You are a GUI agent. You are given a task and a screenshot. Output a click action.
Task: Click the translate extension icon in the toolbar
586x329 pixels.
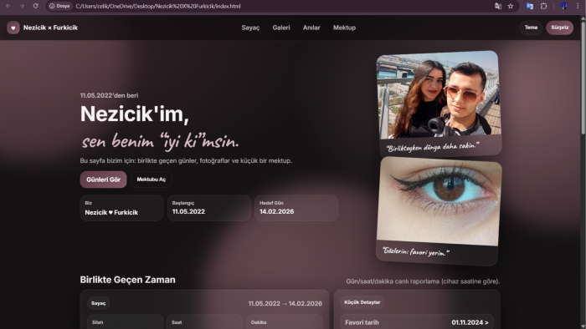click(x=530, y=6)
